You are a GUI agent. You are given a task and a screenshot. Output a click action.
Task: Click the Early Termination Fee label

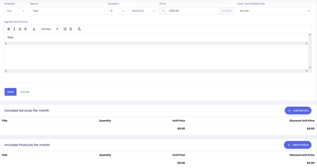(251, 4)
